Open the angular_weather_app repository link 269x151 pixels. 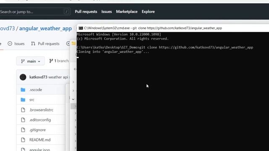coord(45,29)
